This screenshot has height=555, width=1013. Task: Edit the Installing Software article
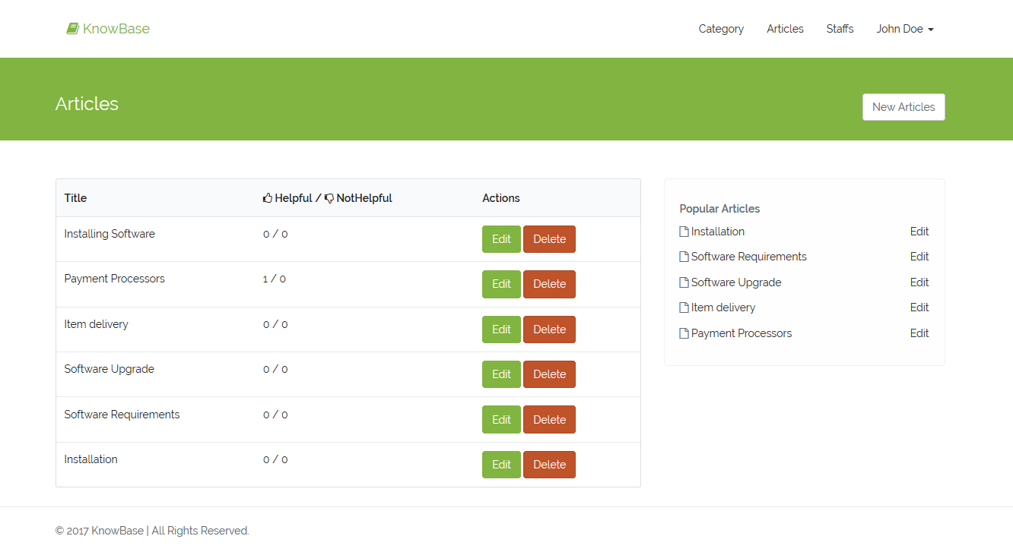click(x=501, y=239)
